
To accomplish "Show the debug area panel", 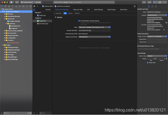I will (x=160, y=2).
